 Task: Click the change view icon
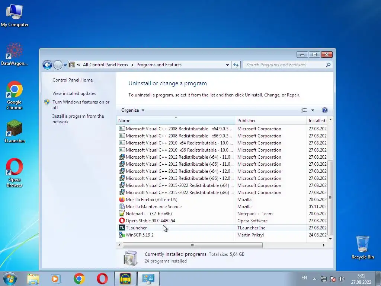304,110
